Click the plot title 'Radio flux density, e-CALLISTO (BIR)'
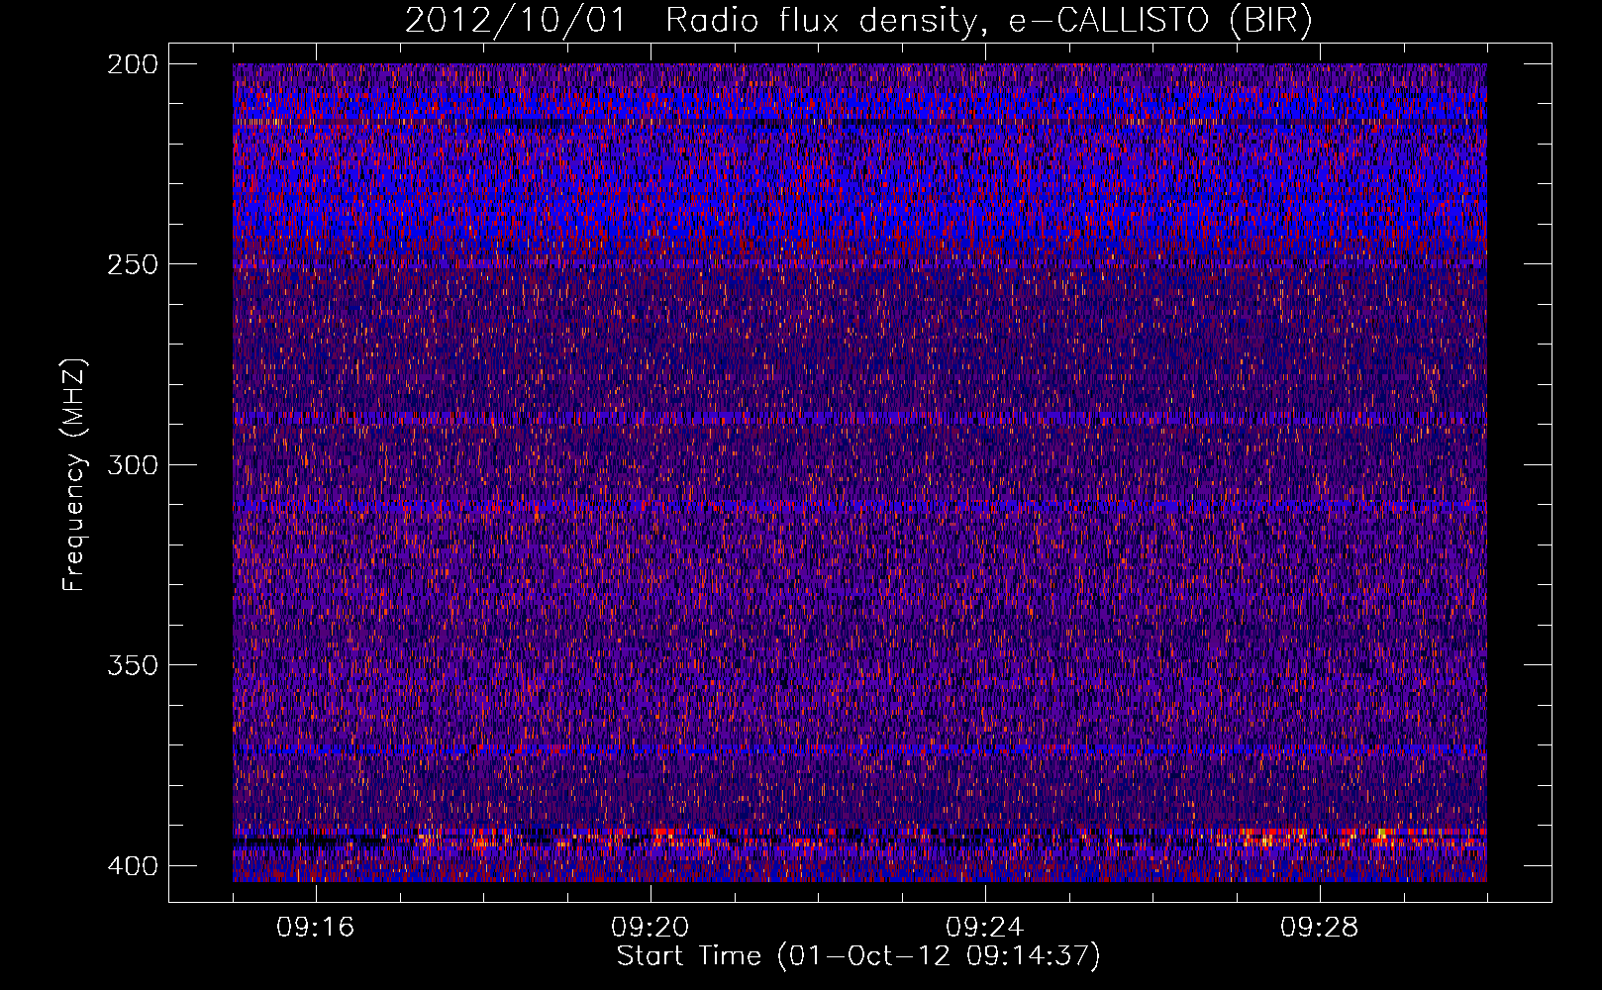Screen dimensions: 1602x990 click(988, 21)
